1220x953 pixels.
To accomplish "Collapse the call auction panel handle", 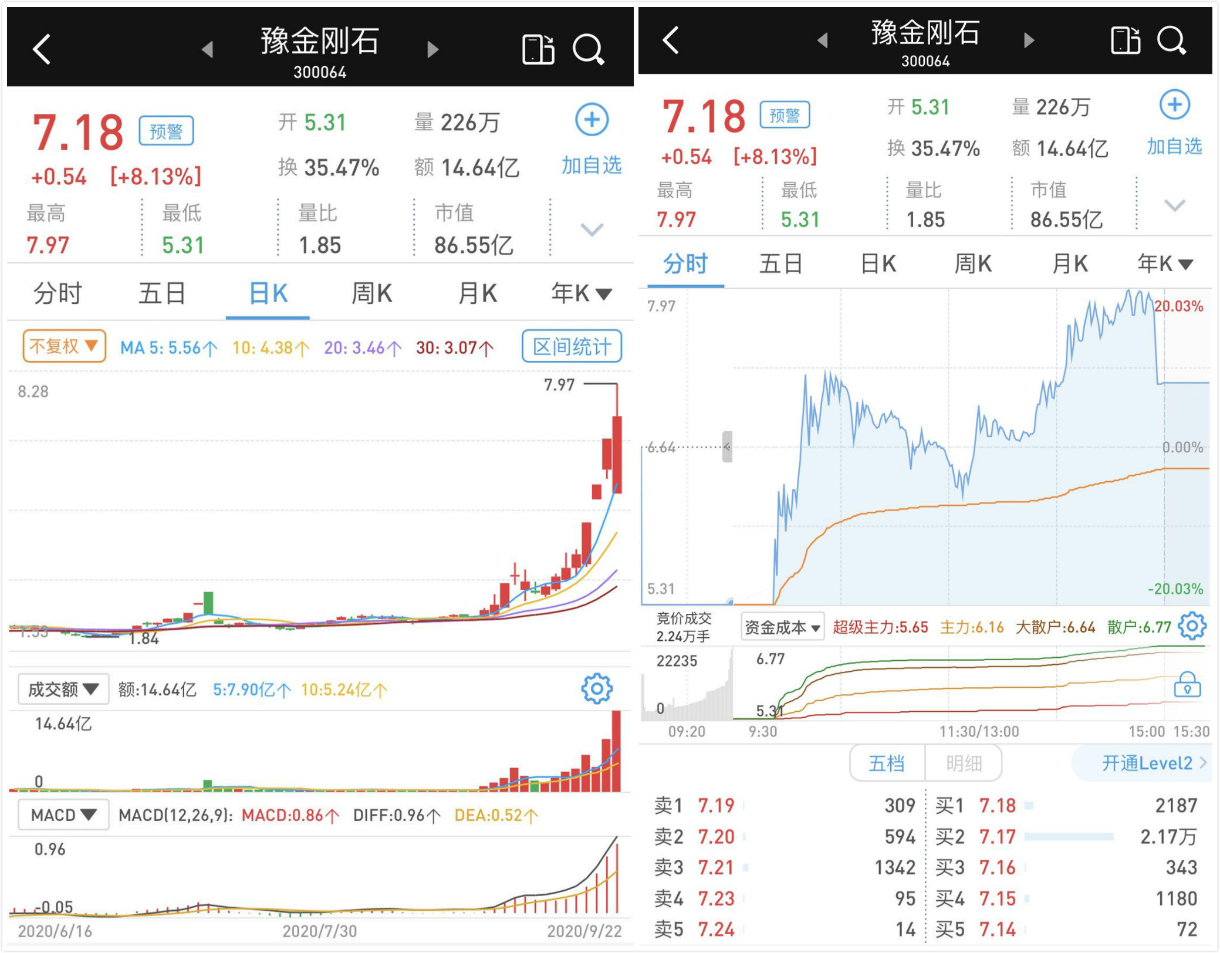I will coord(727,447).
